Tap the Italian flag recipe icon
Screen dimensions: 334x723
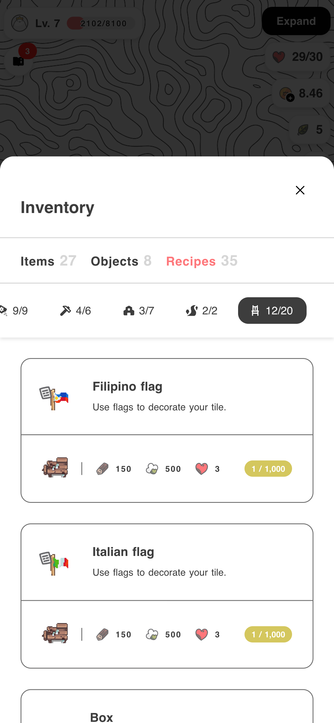coord(54,563)
